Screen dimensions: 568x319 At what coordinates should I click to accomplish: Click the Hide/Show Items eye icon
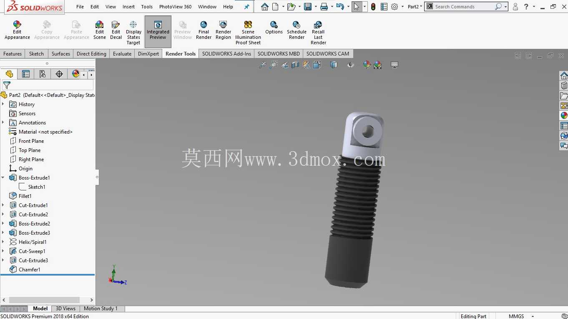[350, 65]
